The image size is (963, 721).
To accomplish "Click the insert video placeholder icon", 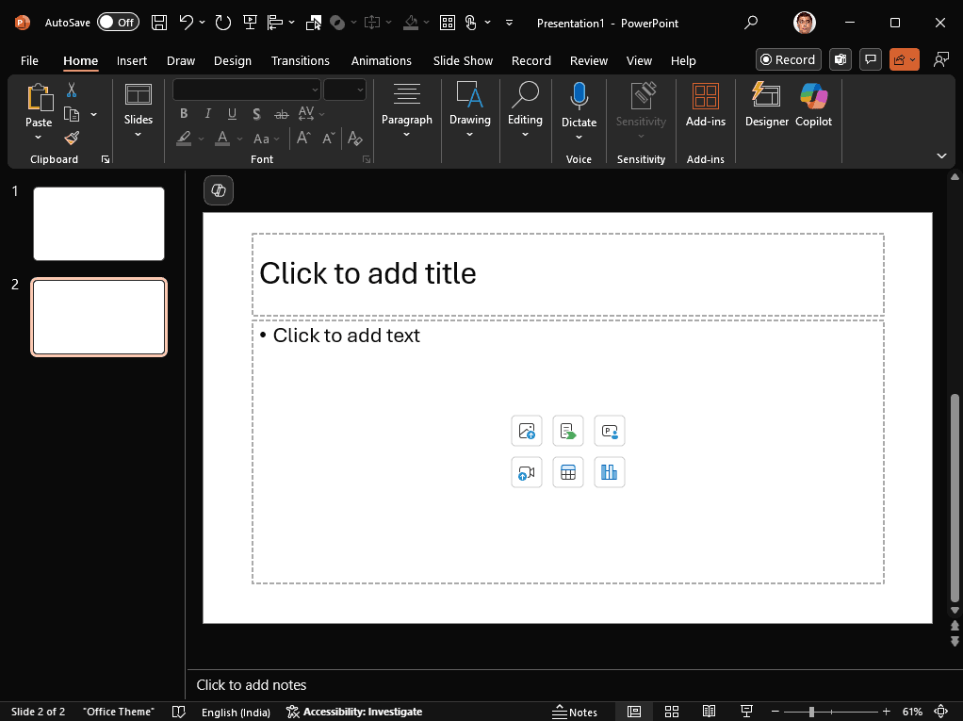I will click(527, 472).
